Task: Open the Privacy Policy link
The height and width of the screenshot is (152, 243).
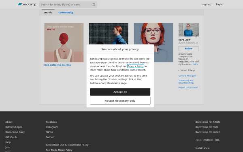Action: point(135,66)
